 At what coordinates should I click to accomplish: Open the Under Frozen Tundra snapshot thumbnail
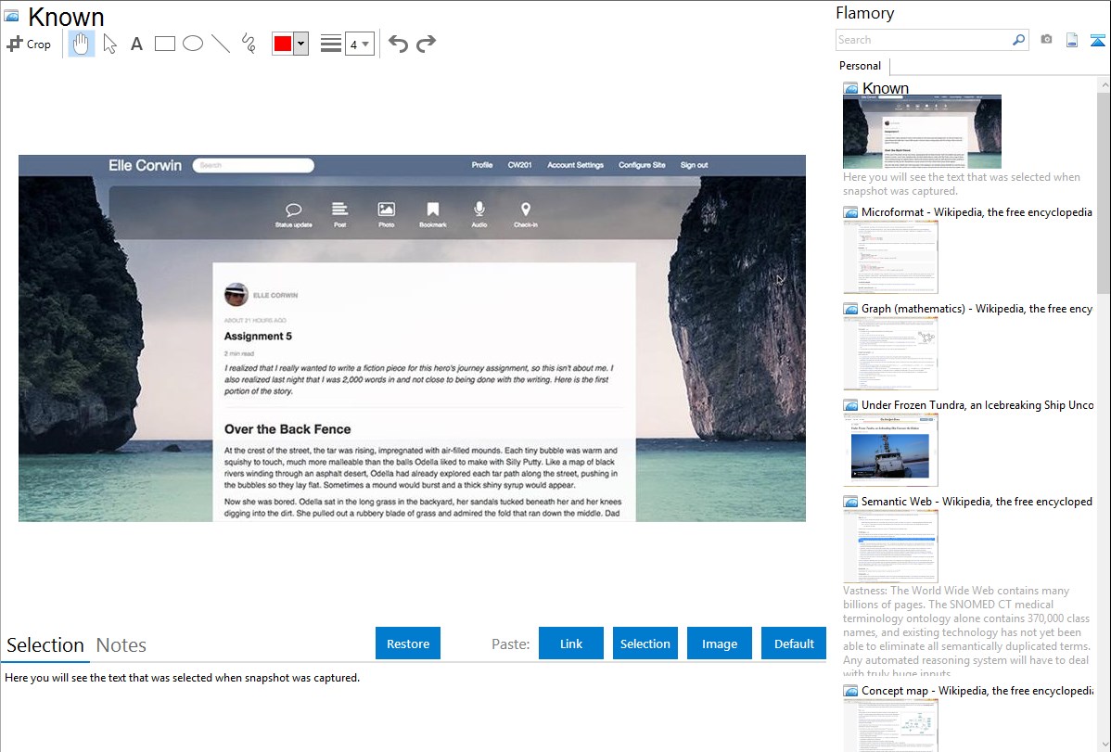pyautogui.click(x=890, y=450)
